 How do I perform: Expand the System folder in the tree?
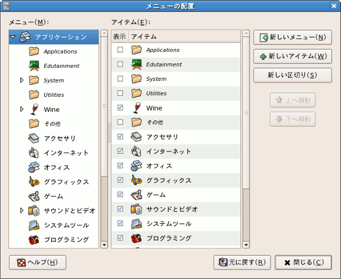point(22,80)
